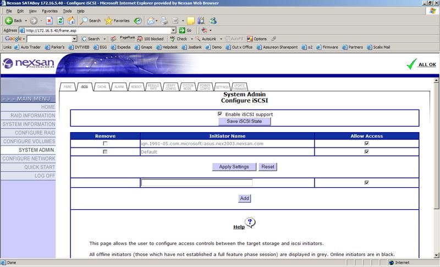Click the 100 blocked popup blocker icon

150,39
